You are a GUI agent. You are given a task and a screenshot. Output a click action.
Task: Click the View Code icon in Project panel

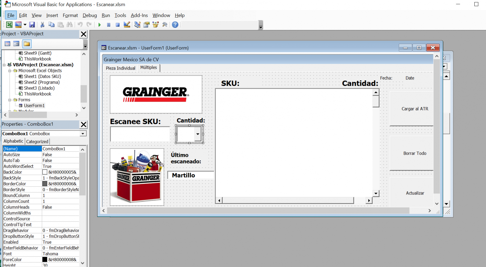[7, 44]
